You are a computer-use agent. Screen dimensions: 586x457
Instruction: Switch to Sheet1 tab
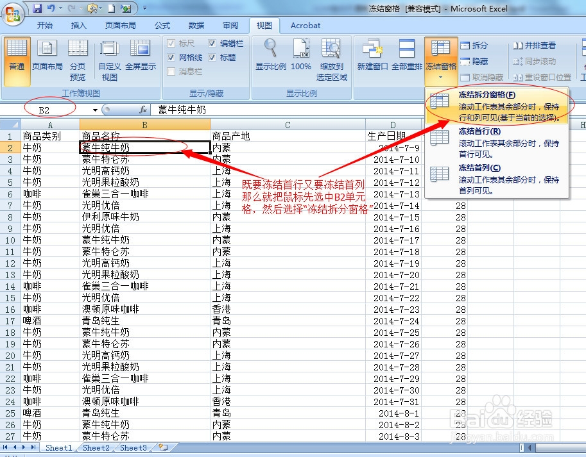[58, 447]
